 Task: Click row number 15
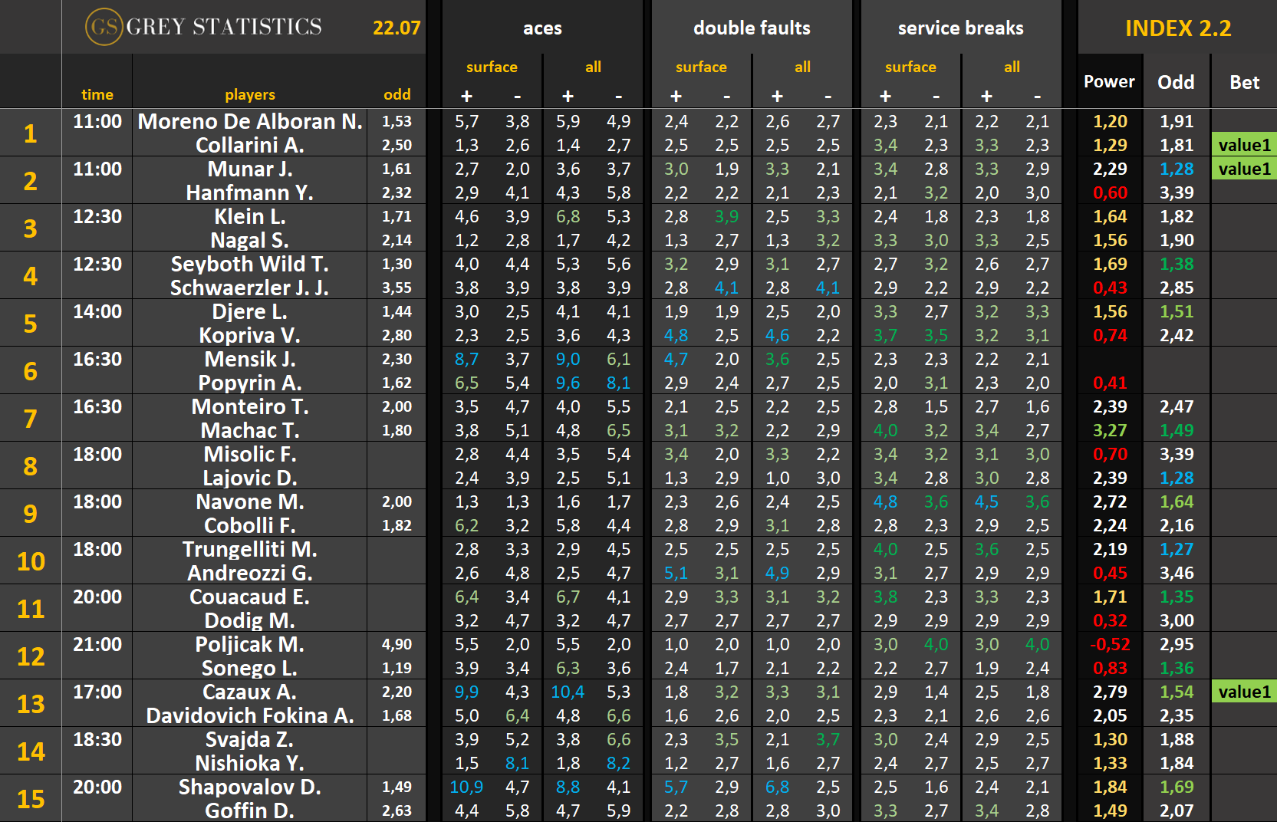[31, 799]
